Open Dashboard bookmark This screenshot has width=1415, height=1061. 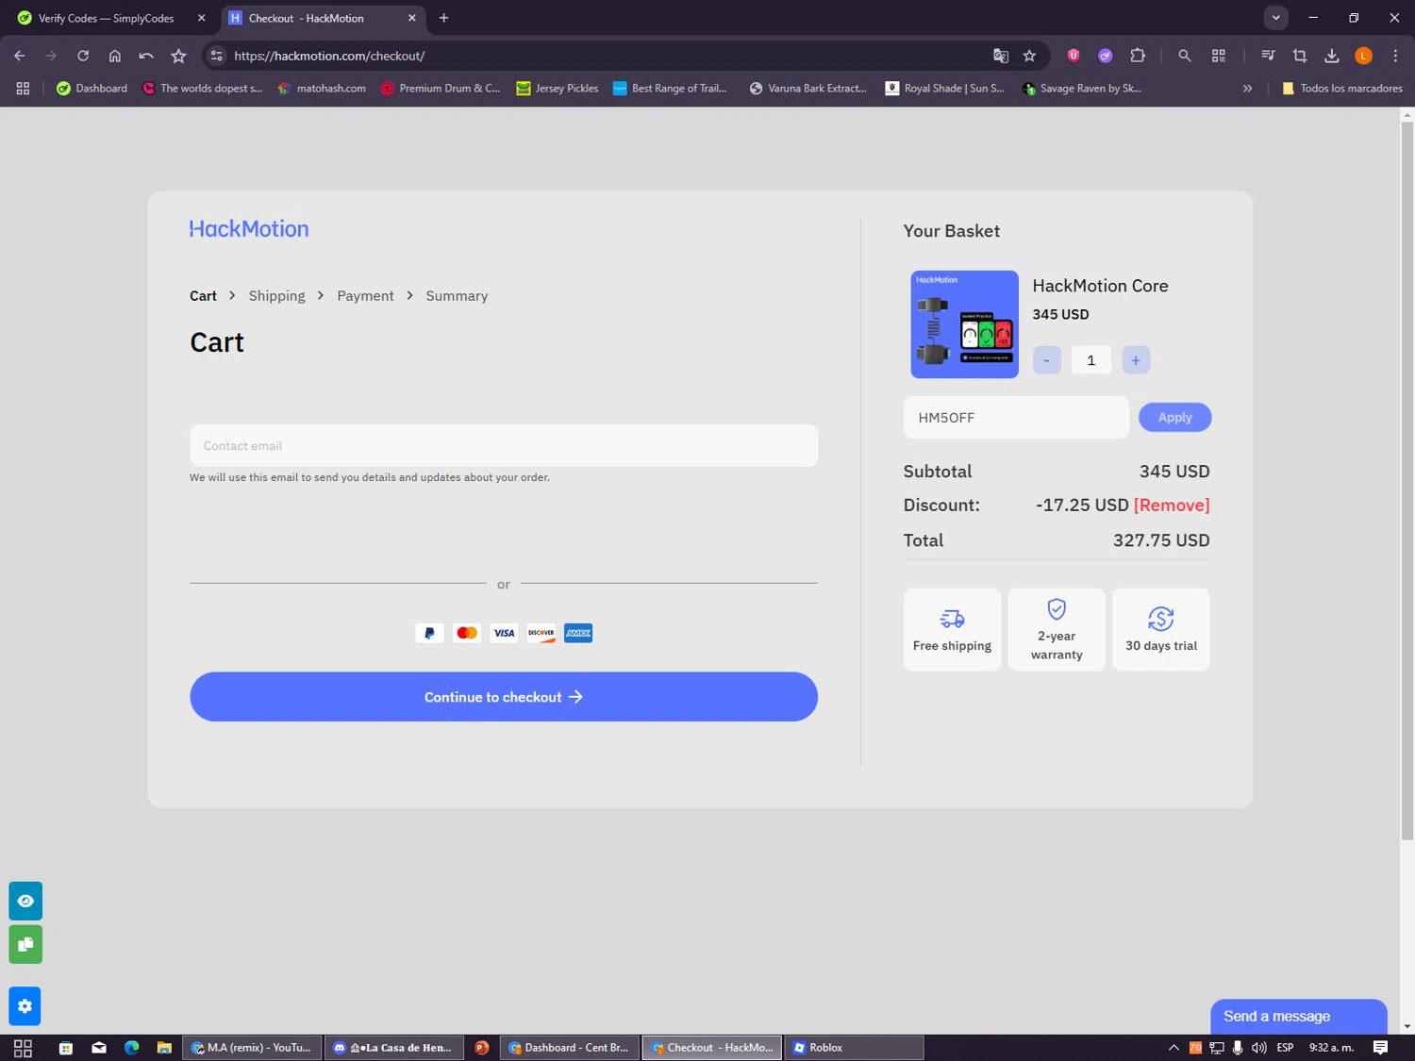click(x=92, y=88)
